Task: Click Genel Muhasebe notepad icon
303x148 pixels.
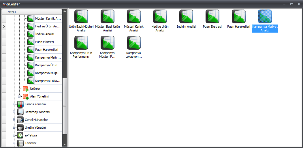Action: 20,120
